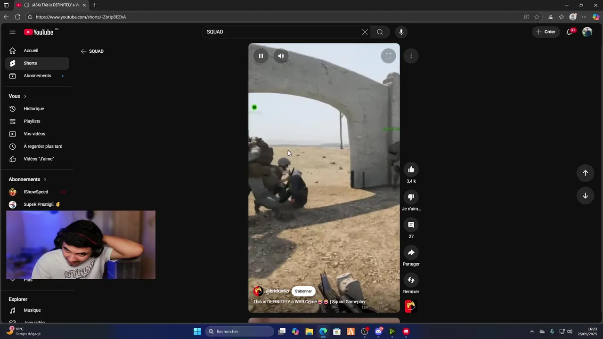This screenshot has width=603, height=339.
Task: Reload the page with the refresh icon
Action: [x=17, y=17]
